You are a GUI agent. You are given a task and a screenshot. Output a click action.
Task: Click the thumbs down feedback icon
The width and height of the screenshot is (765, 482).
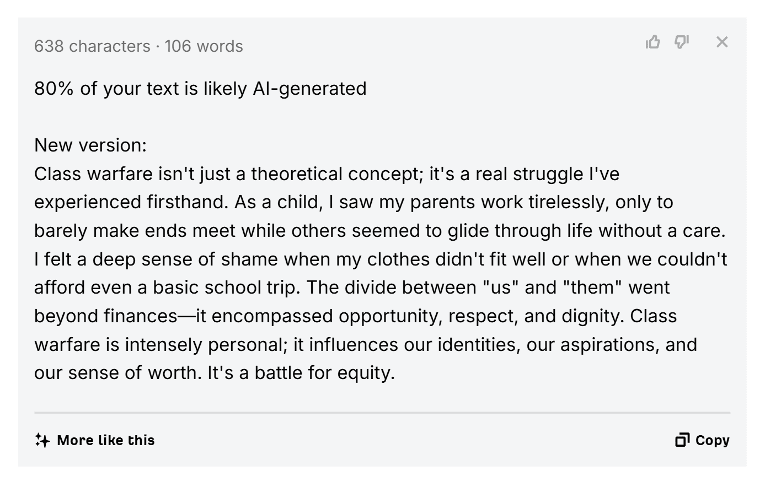[x=682, y=42]
